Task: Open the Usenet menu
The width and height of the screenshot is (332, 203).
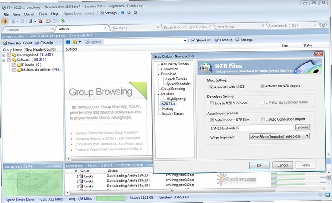Action: pyautogui.click(x=29, y=14)
